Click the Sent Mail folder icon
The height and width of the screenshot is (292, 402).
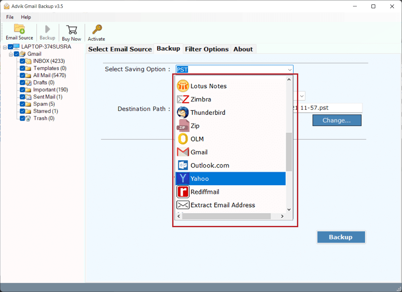tap(28, 97)
